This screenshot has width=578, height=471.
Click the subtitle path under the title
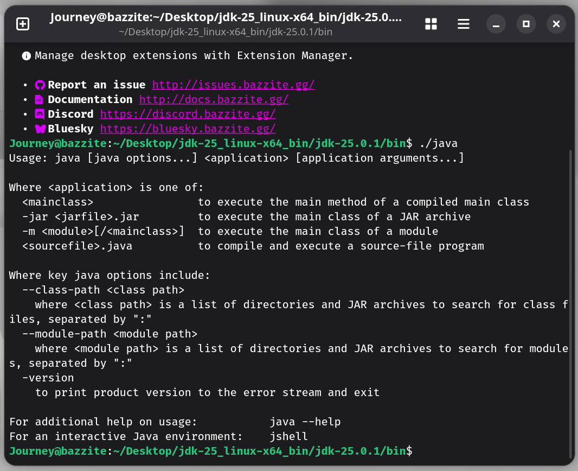click(x=226, y=32)
